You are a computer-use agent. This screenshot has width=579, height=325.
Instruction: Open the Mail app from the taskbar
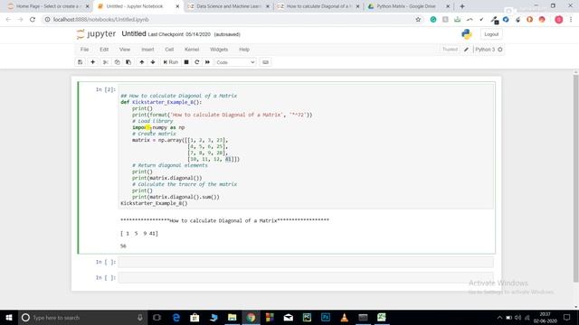(x=288, y=317)
